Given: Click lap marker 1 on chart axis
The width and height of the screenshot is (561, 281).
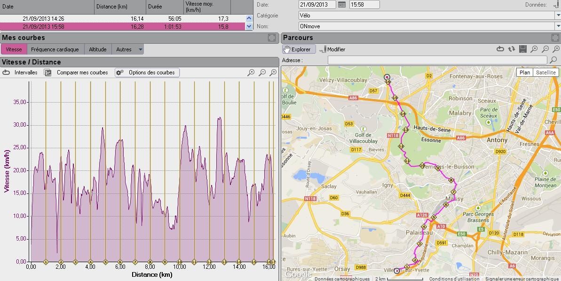Looking at the screenshot, I should coord(46,262).
